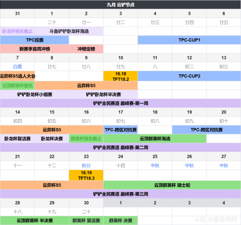
Task: Open the TPC-CUP1 event block
Action: click(189, 40)
